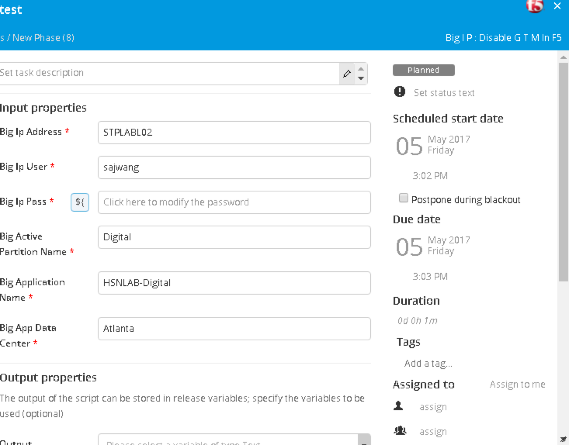569x445 pixels.
Task: Edit the Big Active Partition Name field
Action: (234, 237)
